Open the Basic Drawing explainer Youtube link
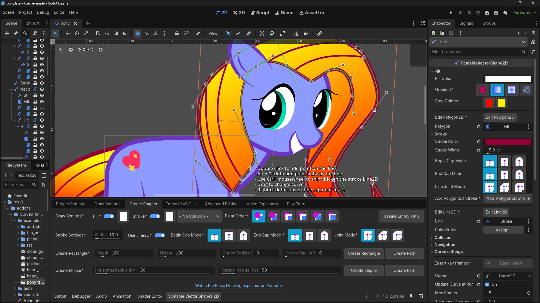 pos(238,286)
